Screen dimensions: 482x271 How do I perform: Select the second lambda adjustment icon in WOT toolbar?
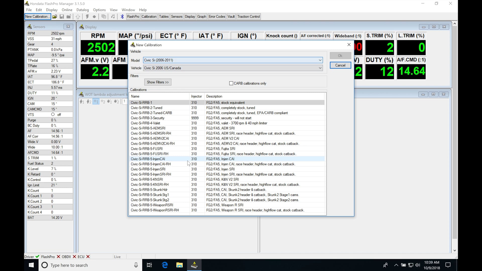point(89,101)
